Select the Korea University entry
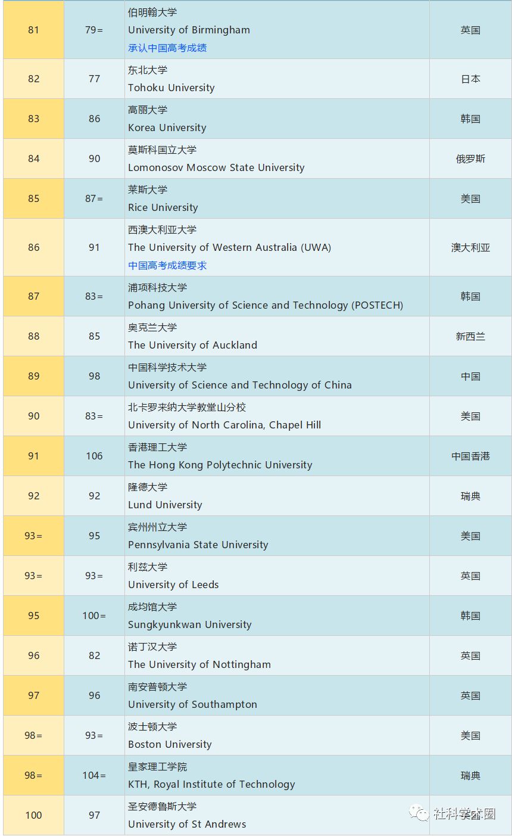The image size is (512, 836). (167, 128)
